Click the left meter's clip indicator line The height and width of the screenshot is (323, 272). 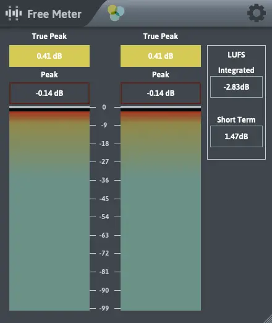(49, 107)
